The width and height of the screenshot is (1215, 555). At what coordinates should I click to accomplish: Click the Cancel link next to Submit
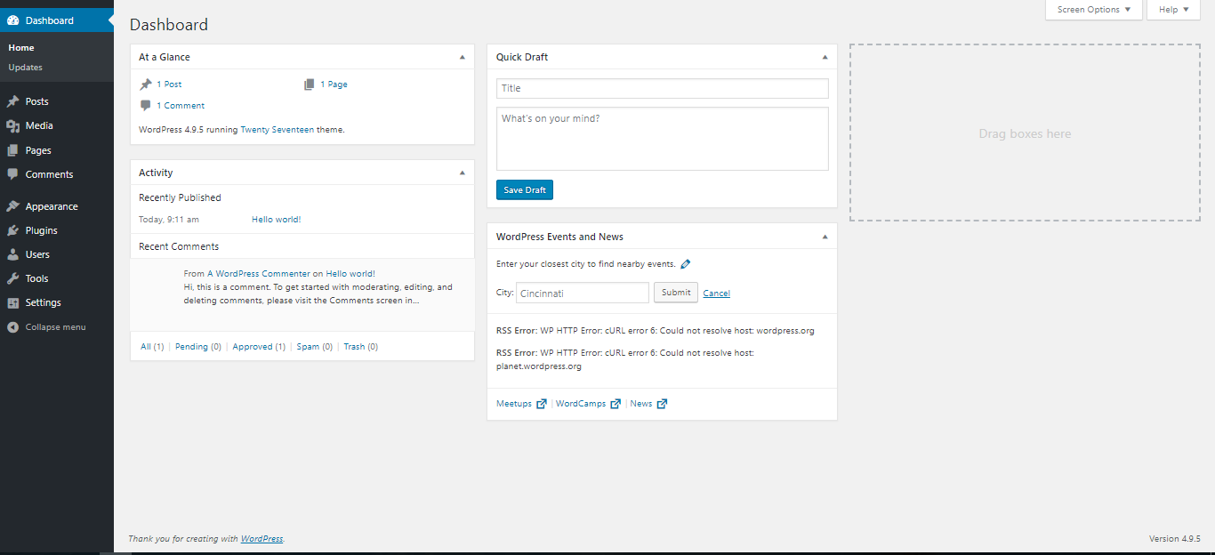717,294
